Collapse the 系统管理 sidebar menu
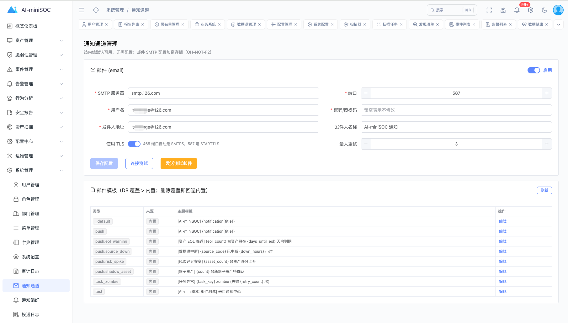This screenshot has height=323, width=568. (36, 170)
